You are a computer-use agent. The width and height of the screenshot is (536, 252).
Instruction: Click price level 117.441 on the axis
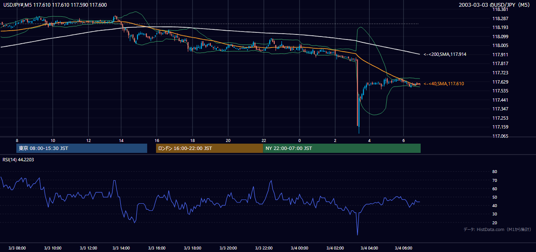(500, 100)
